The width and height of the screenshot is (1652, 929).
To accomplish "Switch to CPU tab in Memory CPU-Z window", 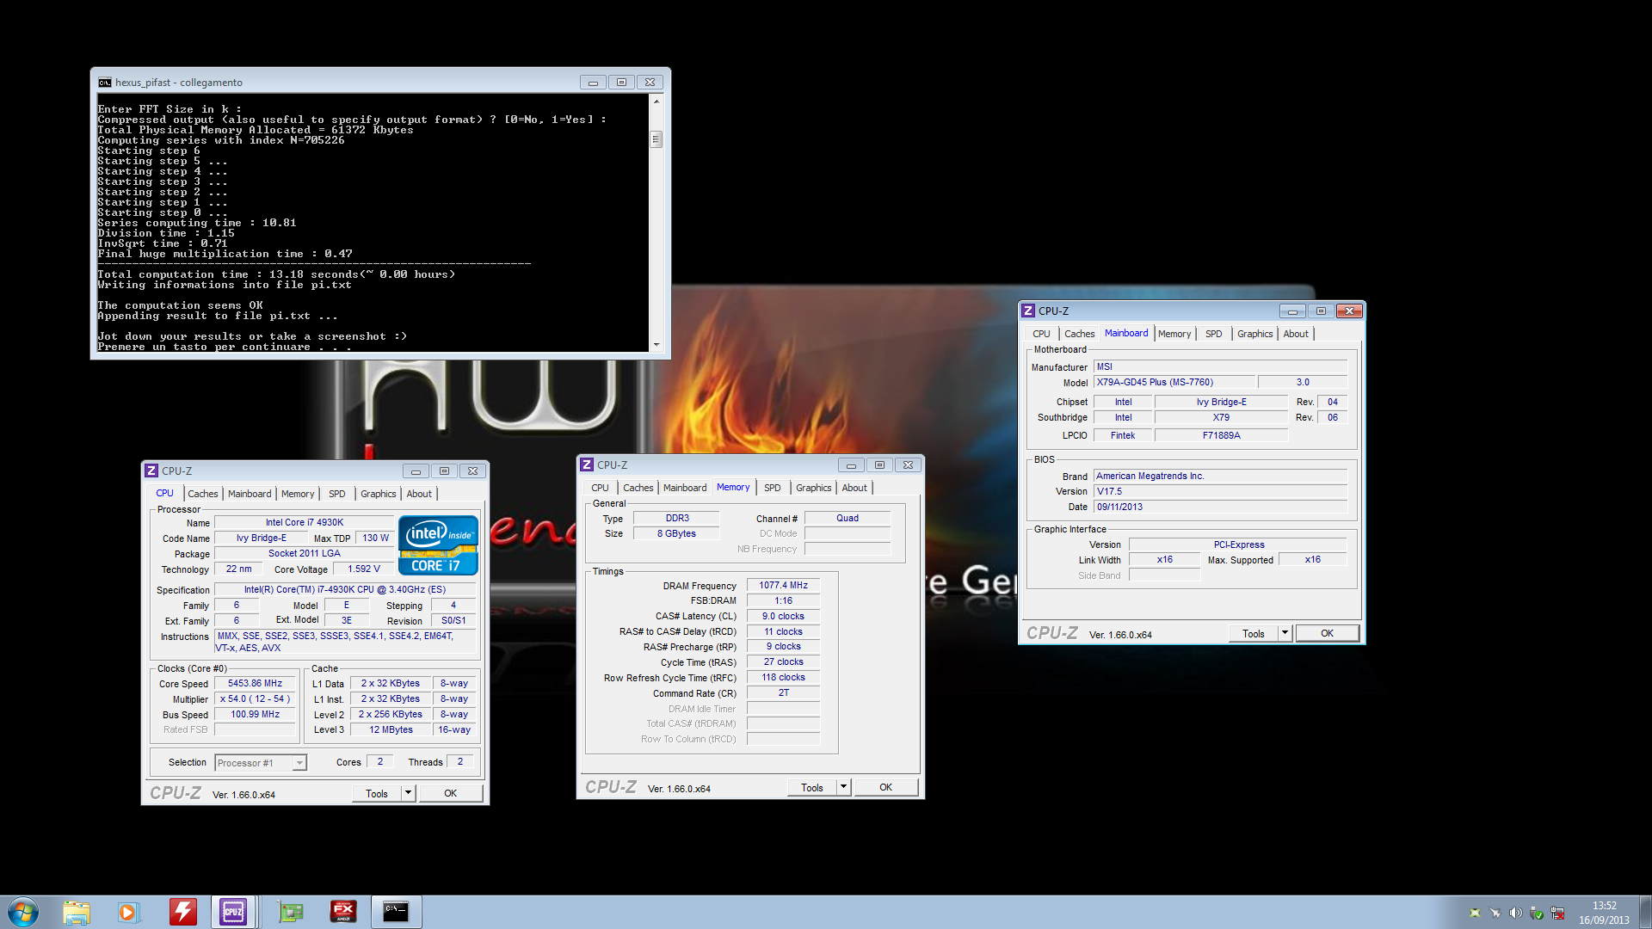I will pos(600,488).
